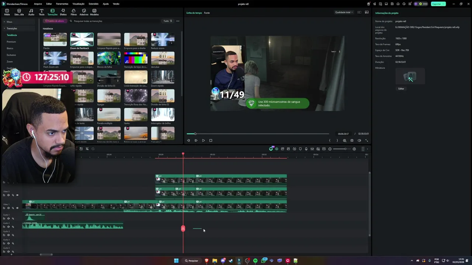Select the Básico category

(10, 48)
